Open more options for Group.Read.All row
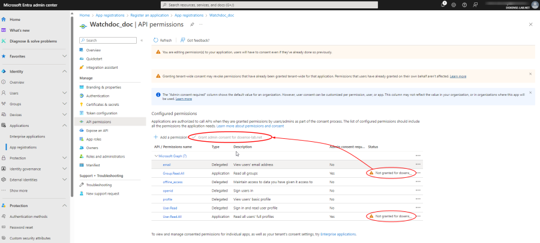Image resolution: width=540 pixels, height=243 pixels. click(418, 172)
